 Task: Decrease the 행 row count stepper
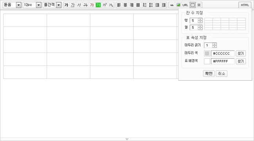(200, 22)
